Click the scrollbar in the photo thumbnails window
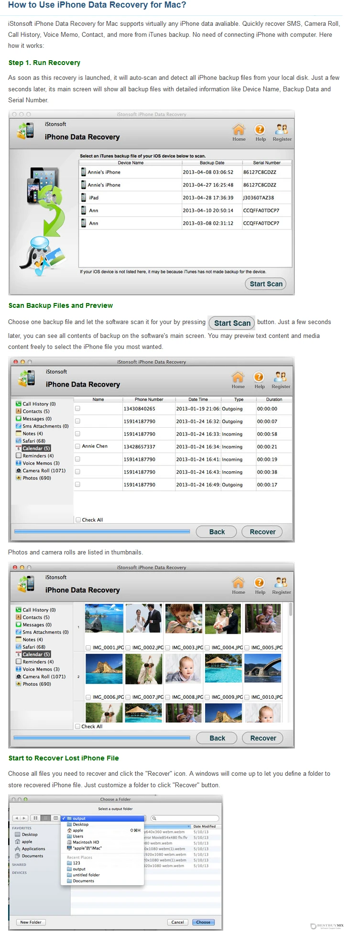The height and width of the screenshot is (933, 347). click(291, 609)
